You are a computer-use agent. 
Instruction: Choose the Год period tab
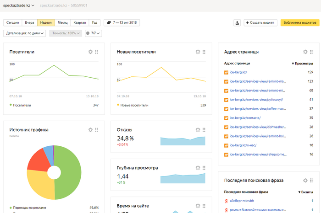[95, 22]
